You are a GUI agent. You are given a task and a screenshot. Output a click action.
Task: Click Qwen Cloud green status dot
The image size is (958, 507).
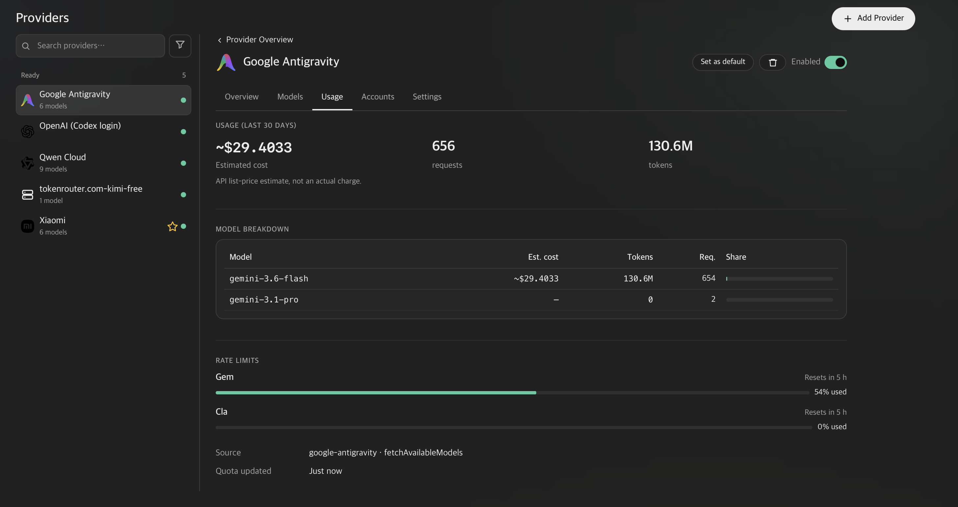click(x=183, y=163)
